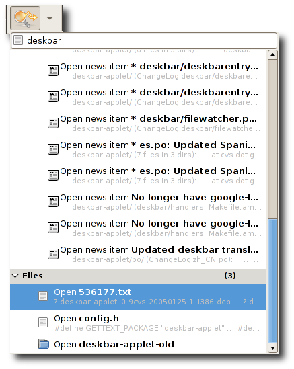This screenshot has width=294, height=369.
Task: Click the Deskbar magnifier search icon
Action: point(25,18)
